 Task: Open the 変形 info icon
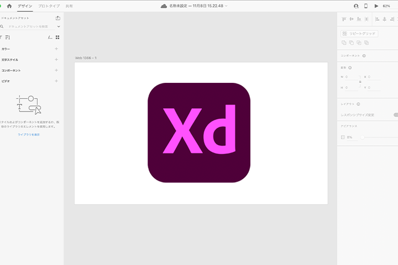pyautogui.click(x=350, y=68)
